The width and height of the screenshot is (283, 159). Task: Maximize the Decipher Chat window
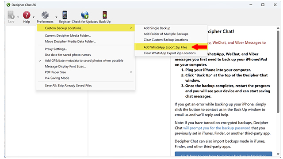pos(263,5)
